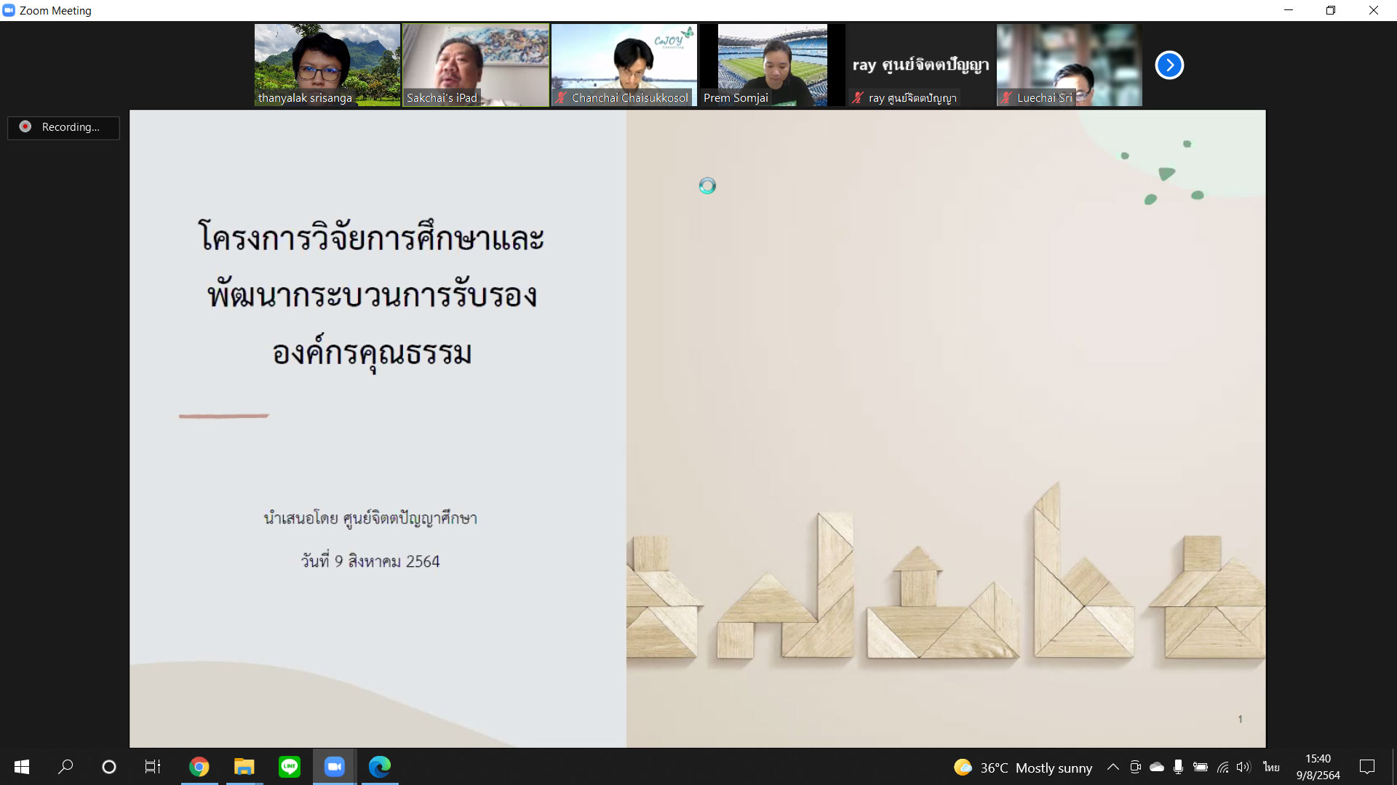
Task: Click the date line วันที่ 9 สิงหาคม 2564
Action: tap(370, 561)
